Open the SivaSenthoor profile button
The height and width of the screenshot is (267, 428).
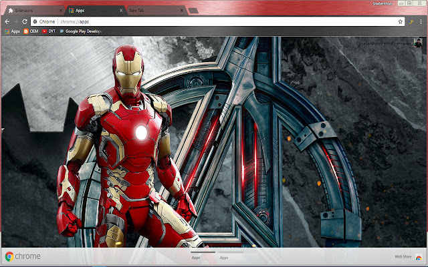383,3
